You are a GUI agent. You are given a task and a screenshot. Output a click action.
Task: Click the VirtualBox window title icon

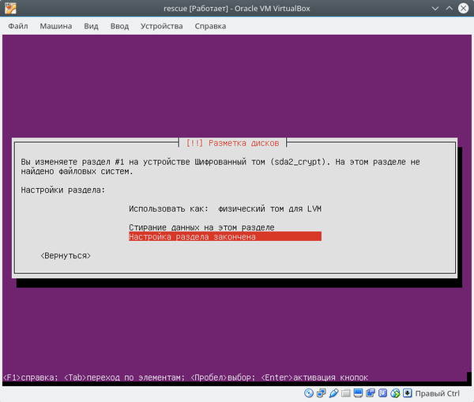coord(10,8)
